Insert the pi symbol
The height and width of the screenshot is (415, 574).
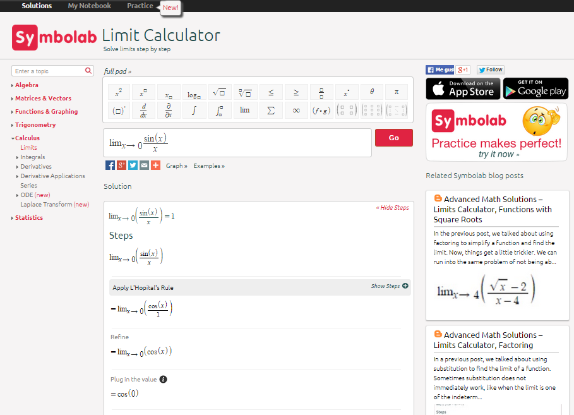coord(397,92)
